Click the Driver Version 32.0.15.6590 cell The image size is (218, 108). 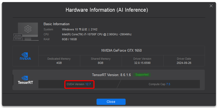pyautogui.click(x=142, y=61)
